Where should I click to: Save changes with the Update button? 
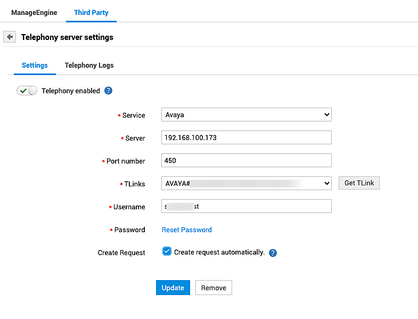click(173, 288)
